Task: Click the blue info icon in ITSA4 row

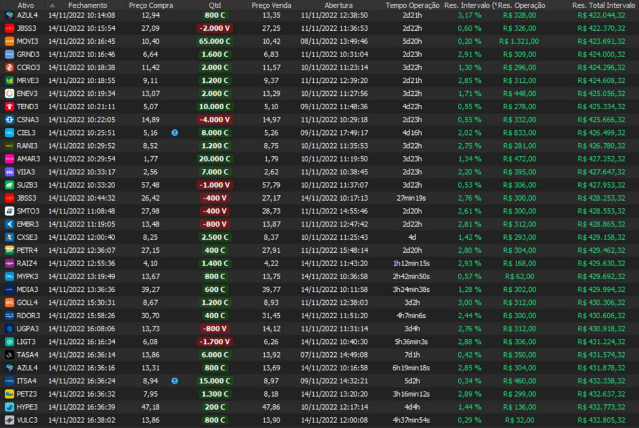Action: (175, 381)
